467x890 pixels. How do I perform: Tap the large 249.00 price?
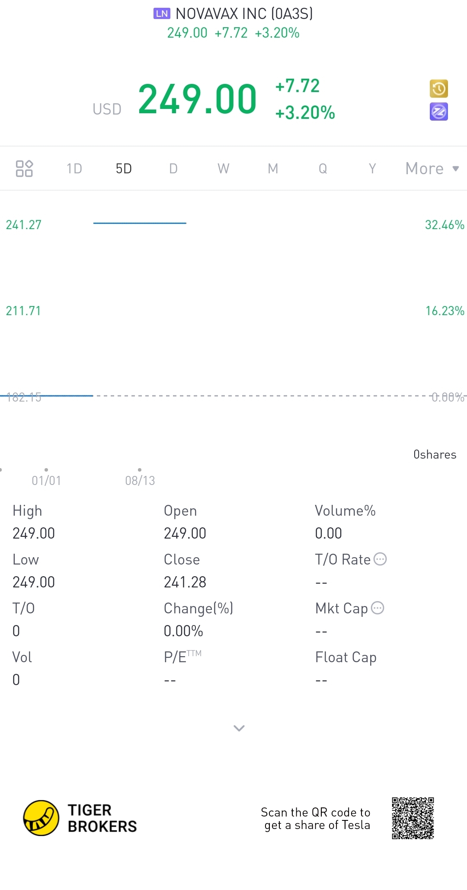click(x=198, y=99)
